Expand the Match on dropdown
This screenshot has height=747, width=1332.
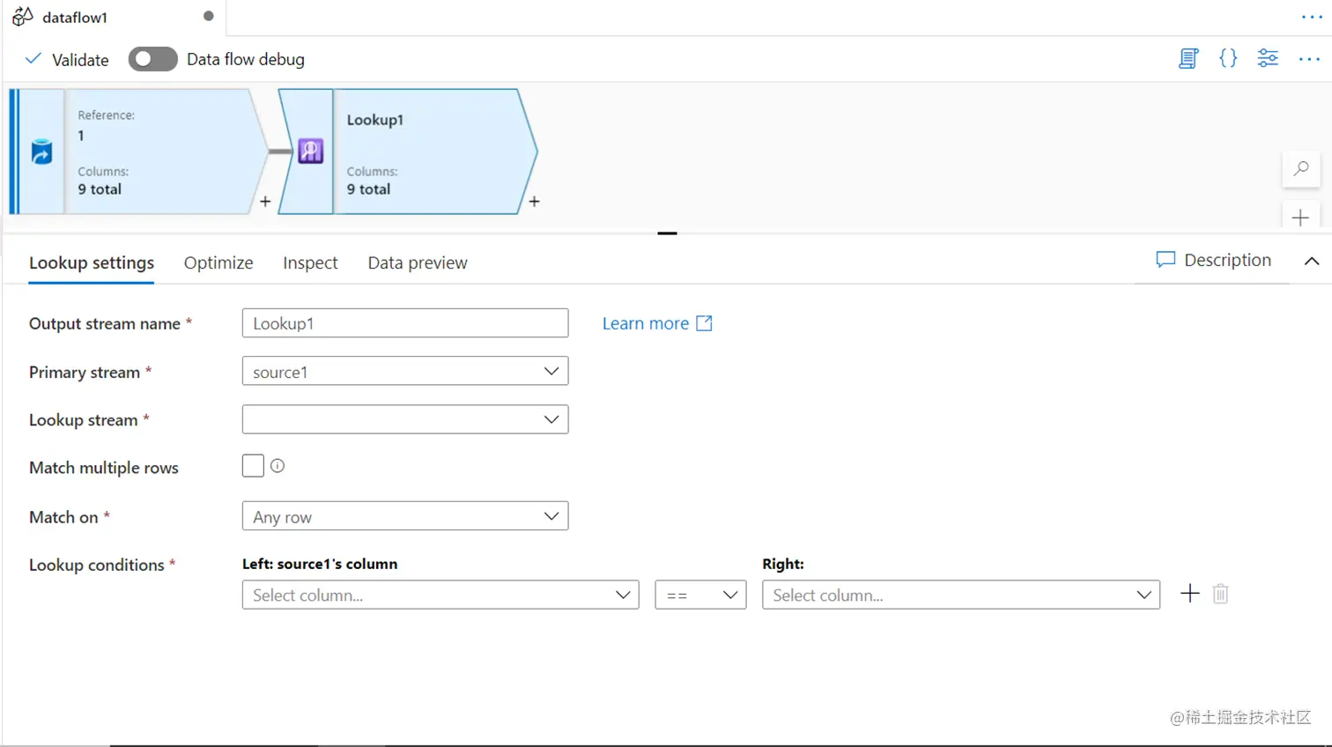click(x=404, y=516)
